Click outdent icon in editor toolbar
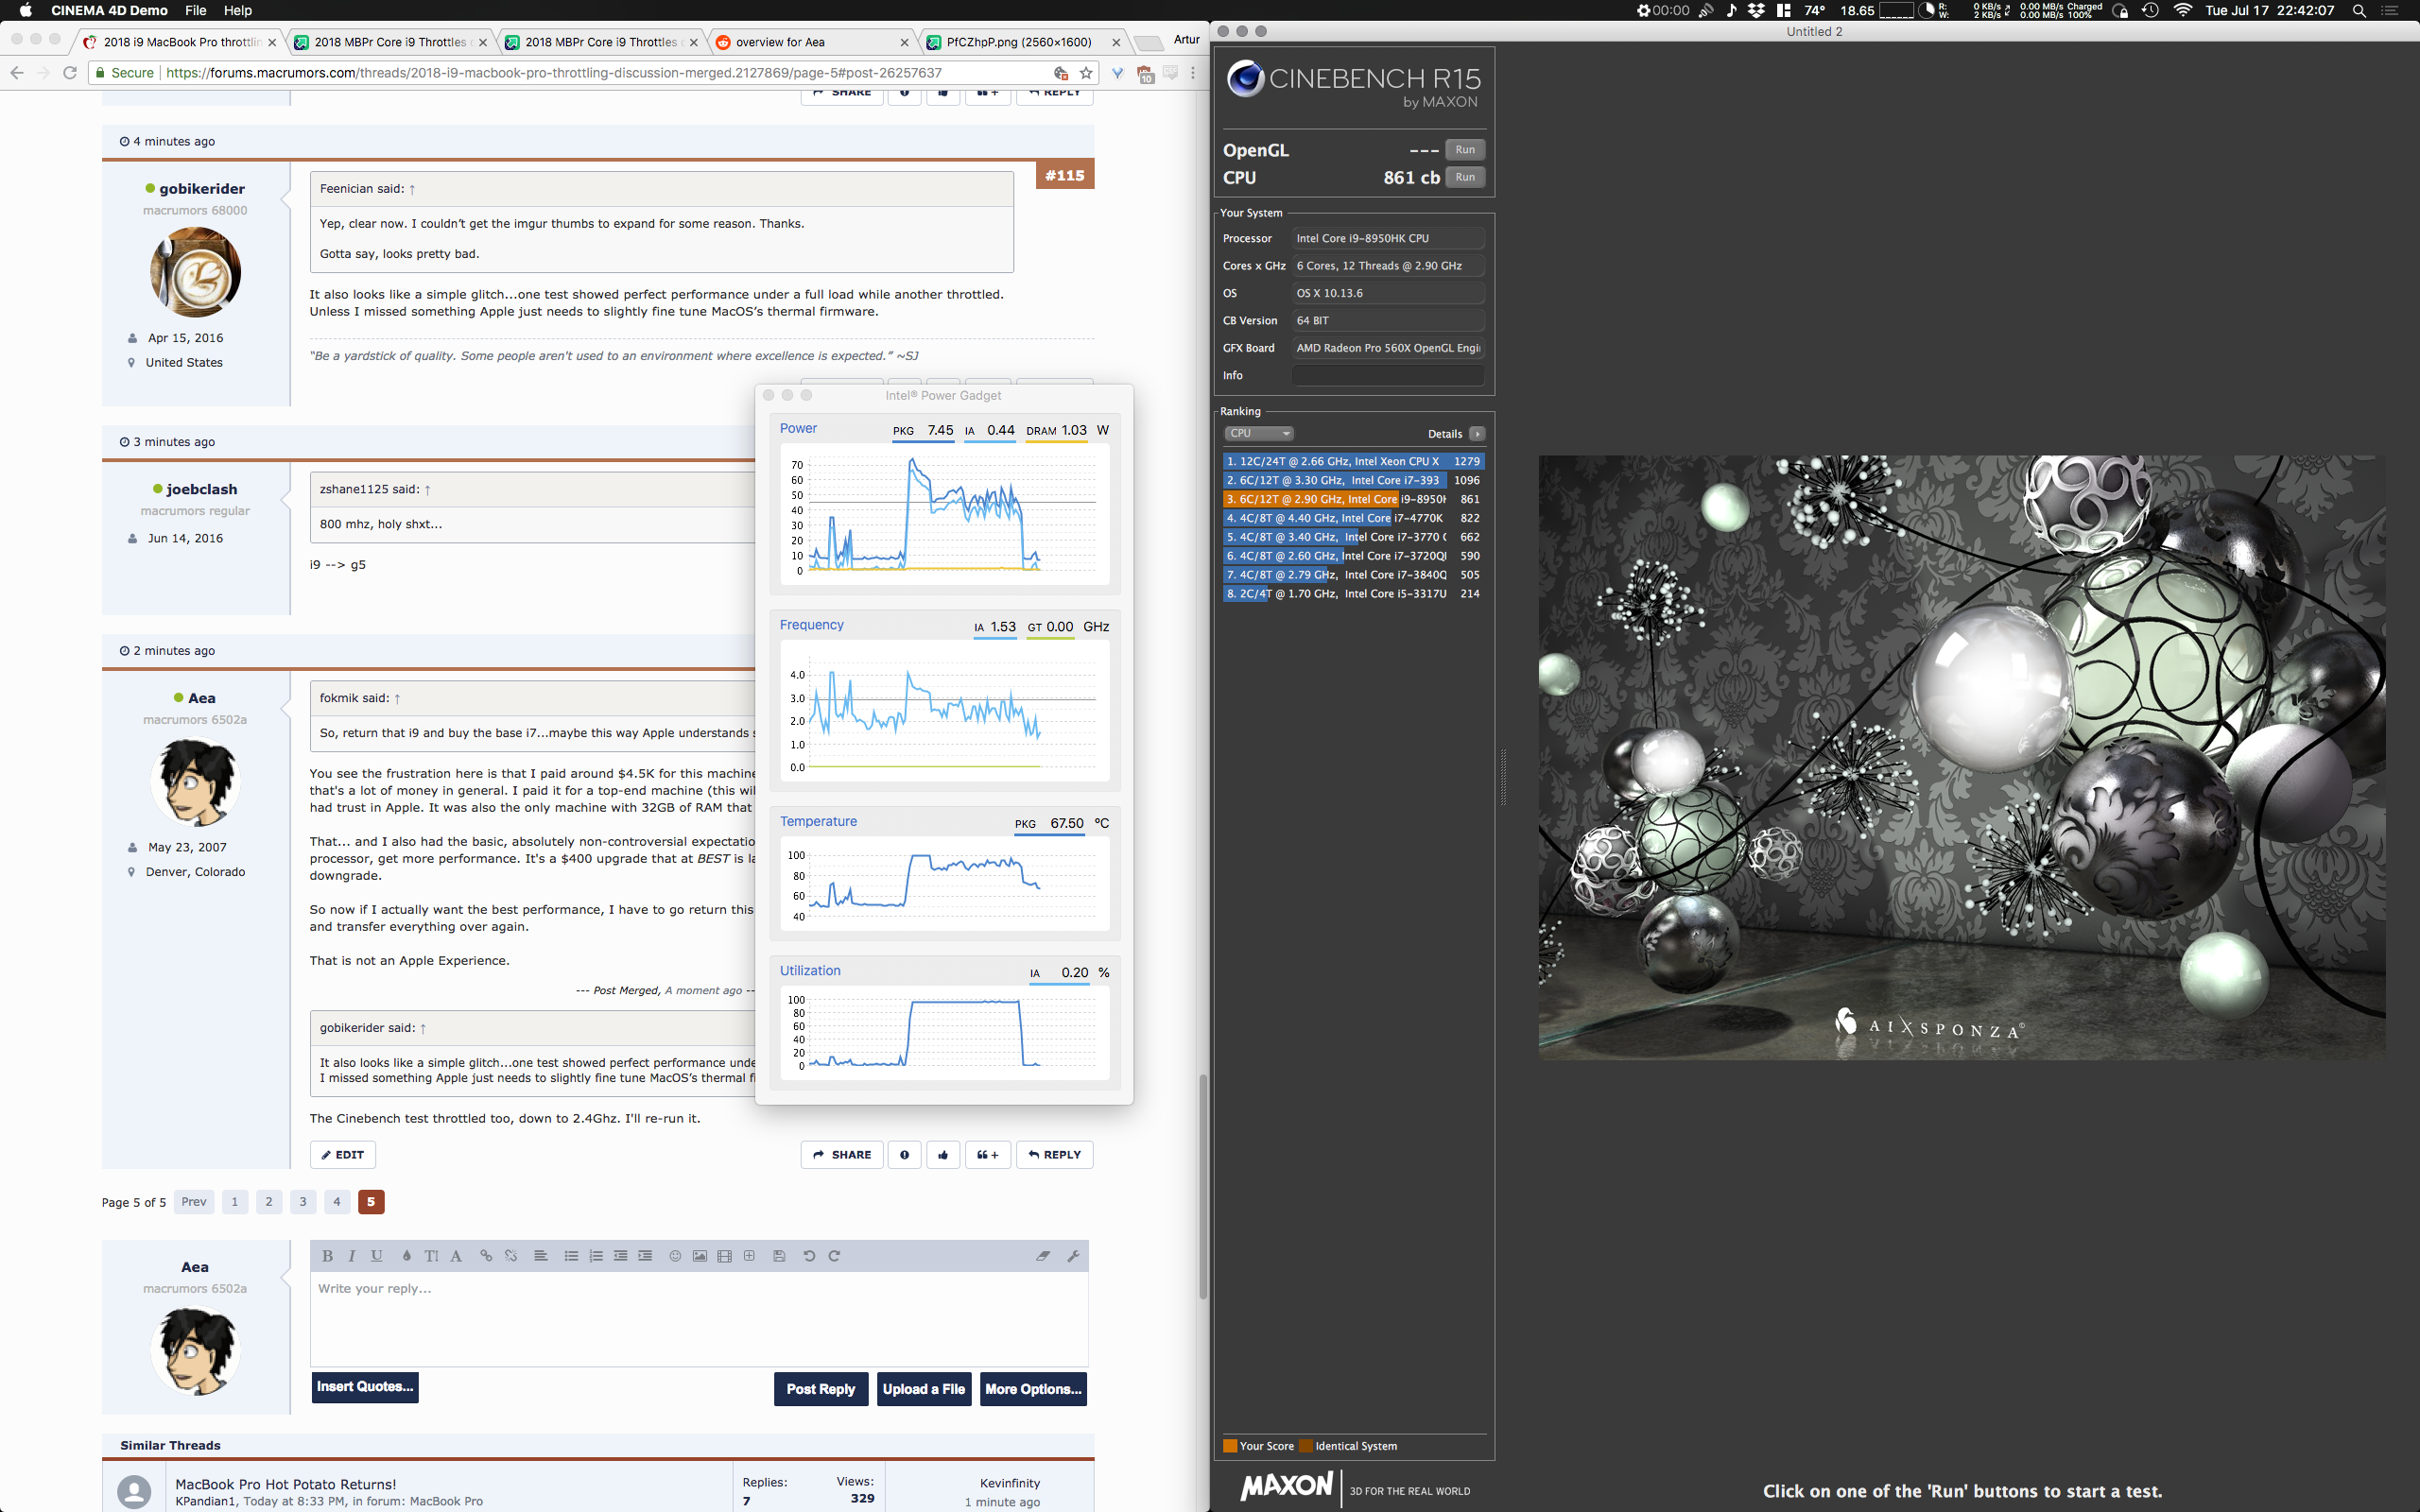The height and width of the screenshot is (1512, 2420). point(620,1256)
